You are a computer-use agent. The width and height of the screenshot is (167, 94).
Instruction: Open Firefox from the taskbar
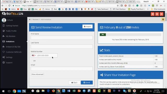(53, 91)
